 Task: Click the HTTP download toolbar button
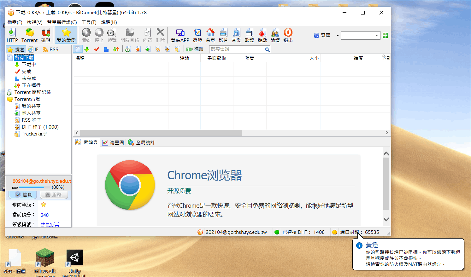[x=12, y=35]
